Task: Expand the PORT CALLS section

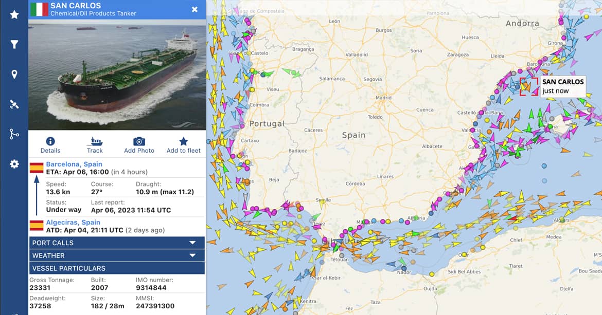Action: point(116,243)
